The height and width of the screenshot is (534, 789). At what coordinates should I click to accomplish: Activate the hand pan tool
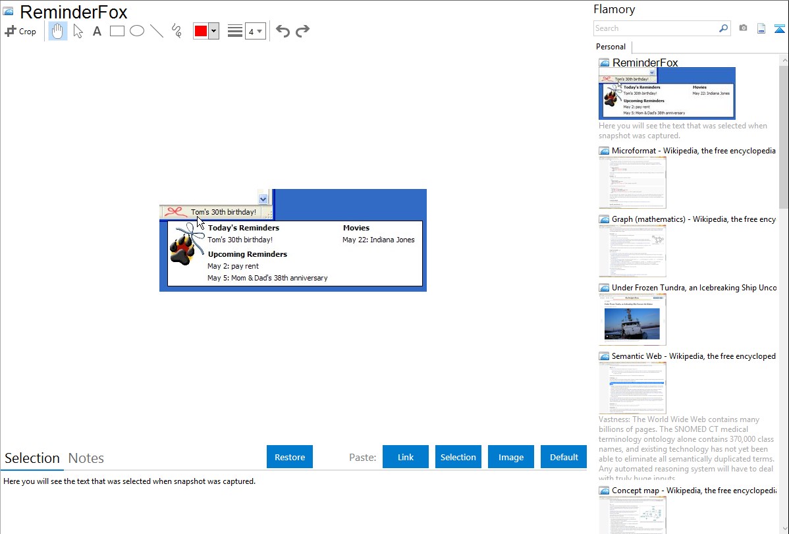(x=57, y=31)
